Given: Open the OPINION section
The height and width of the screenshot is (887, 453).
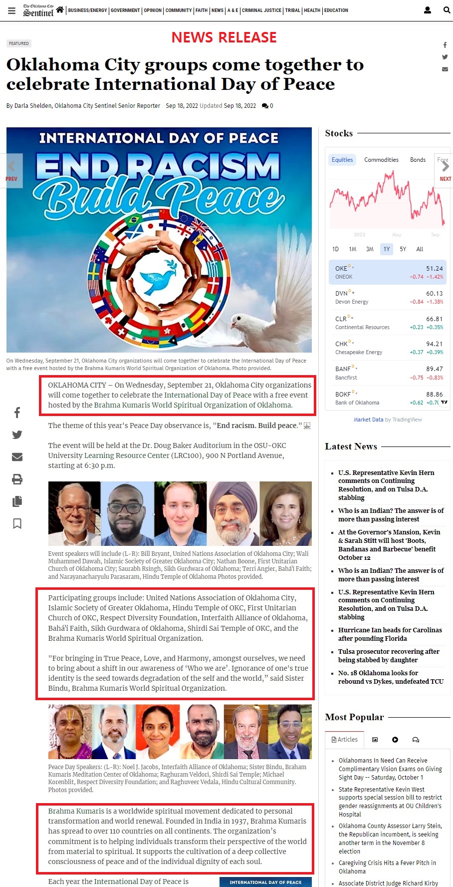Looking at the screenshot, I should 153,10.
